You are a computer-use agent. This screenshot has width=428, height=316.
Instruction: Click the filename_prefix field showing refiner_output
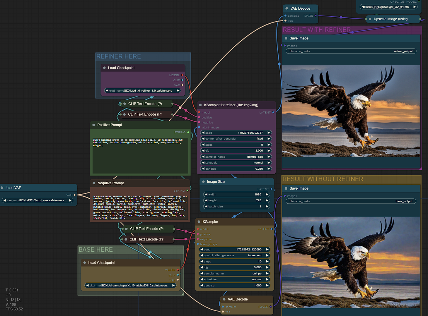pos(351,51)
